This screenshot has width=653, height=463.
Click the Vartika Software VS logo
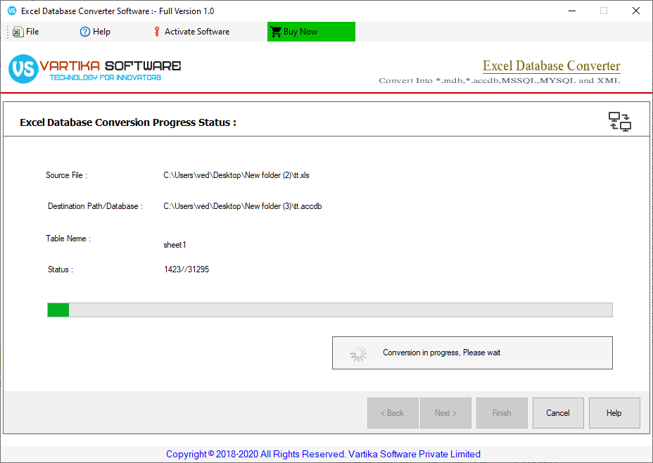pyautogui.click(x=23, y=69)
